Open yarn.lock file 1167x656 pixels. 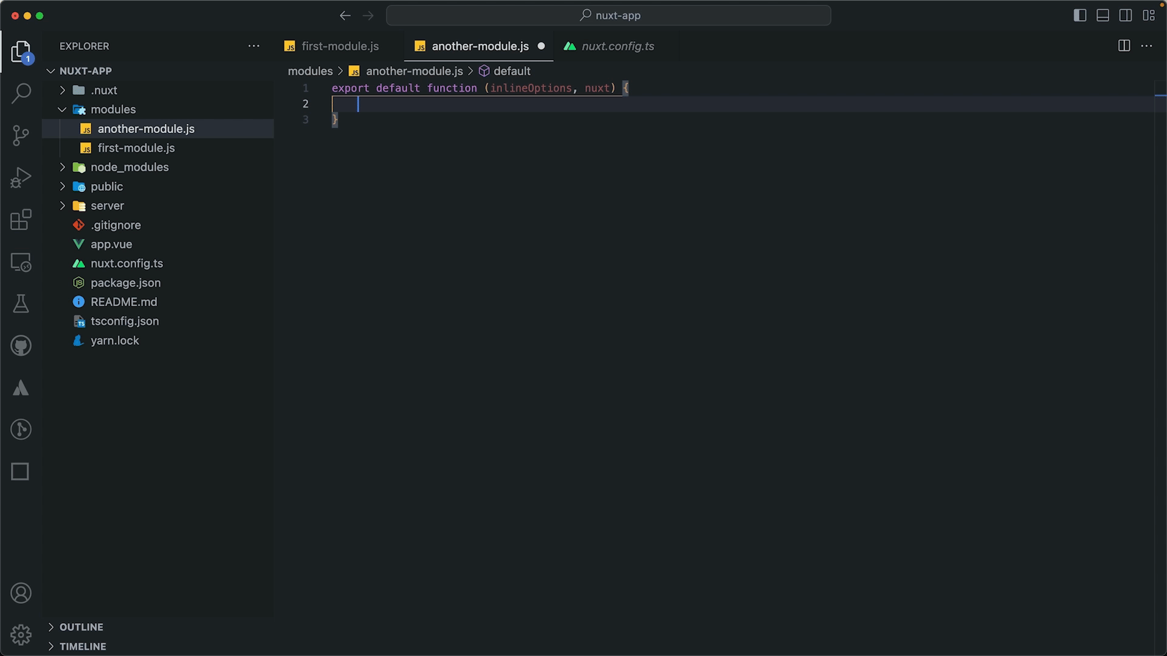(158, 341)
